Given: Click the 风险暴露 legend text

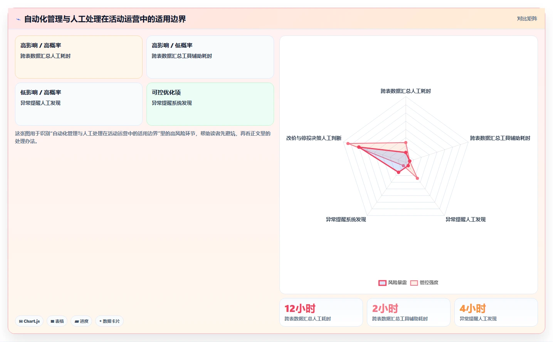Looking at the screenshot, I should point(397,283).
